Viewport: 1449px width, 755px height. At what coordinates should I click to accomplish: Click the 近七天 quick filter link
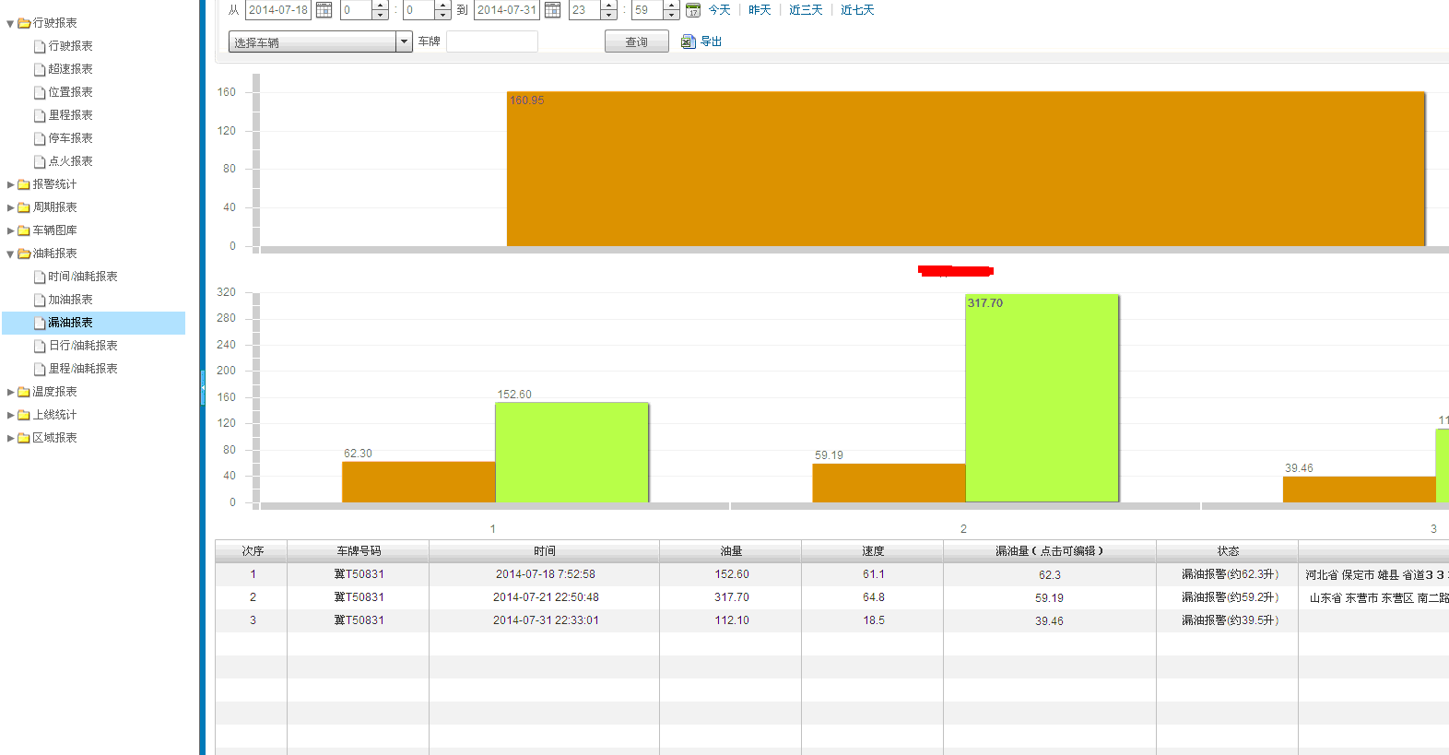857,10
